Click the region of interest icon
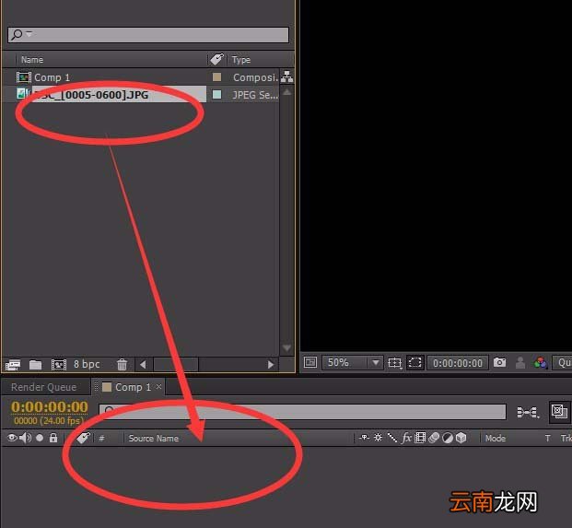 pyautogui.click(x=414, y=363)
